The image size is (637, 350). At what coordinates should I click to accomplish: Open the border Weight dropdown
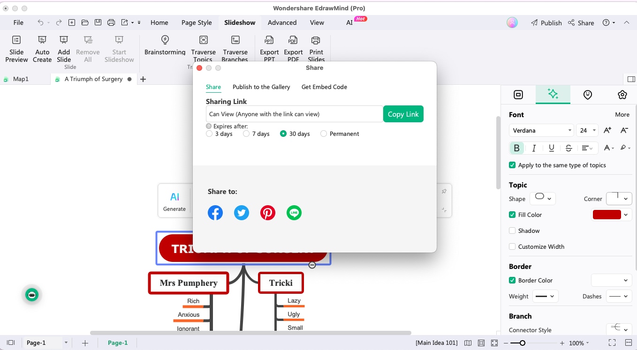point(545,296)
